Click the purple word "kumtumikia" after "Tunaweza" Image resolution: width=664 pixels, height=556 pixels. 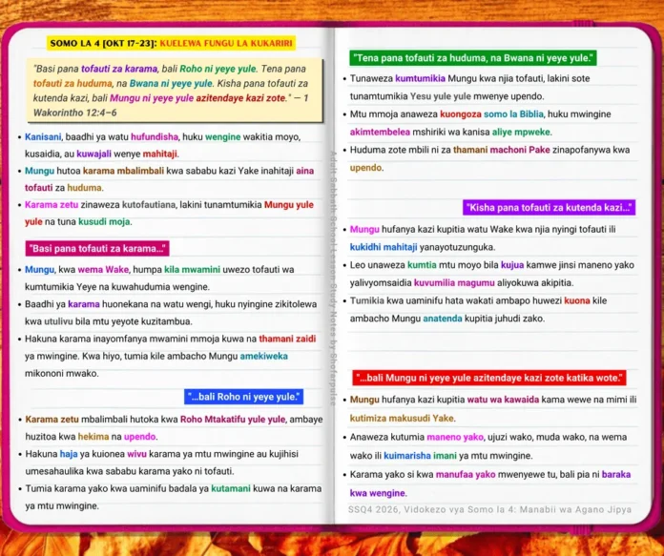tap(420, 78)
